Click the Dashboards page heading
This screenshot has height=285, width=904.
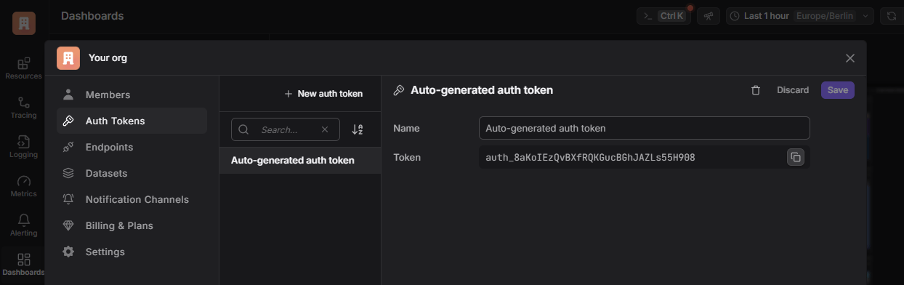pyautogui.click(x=92, y=15)
